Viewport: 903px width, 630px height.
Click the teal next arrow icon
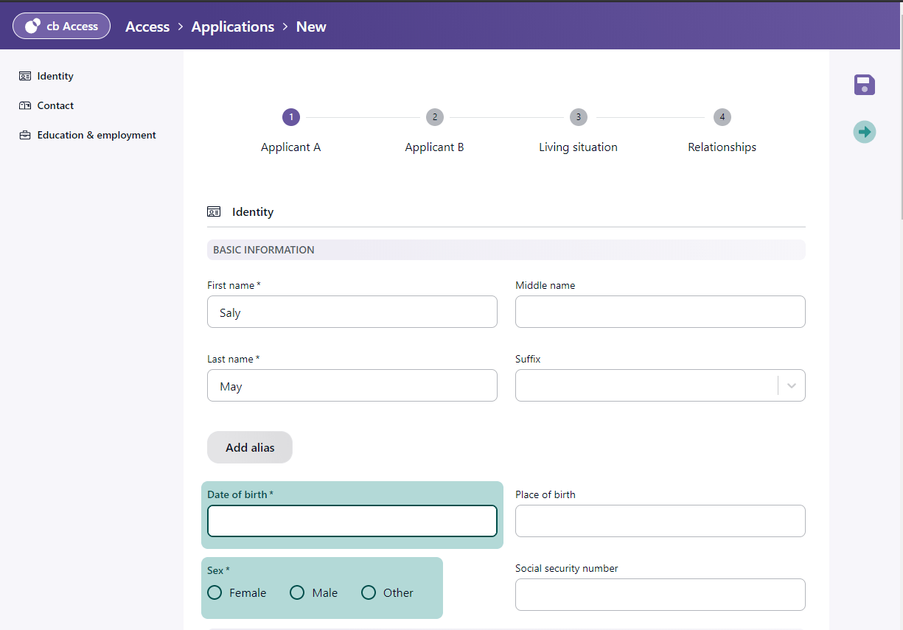(865, 132)
